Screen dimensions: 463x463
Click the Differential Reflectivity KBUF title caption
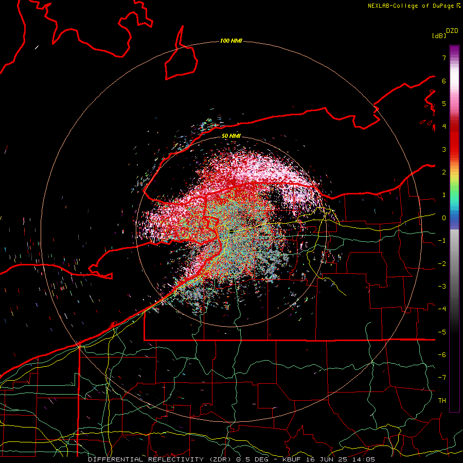pos(232,459)
